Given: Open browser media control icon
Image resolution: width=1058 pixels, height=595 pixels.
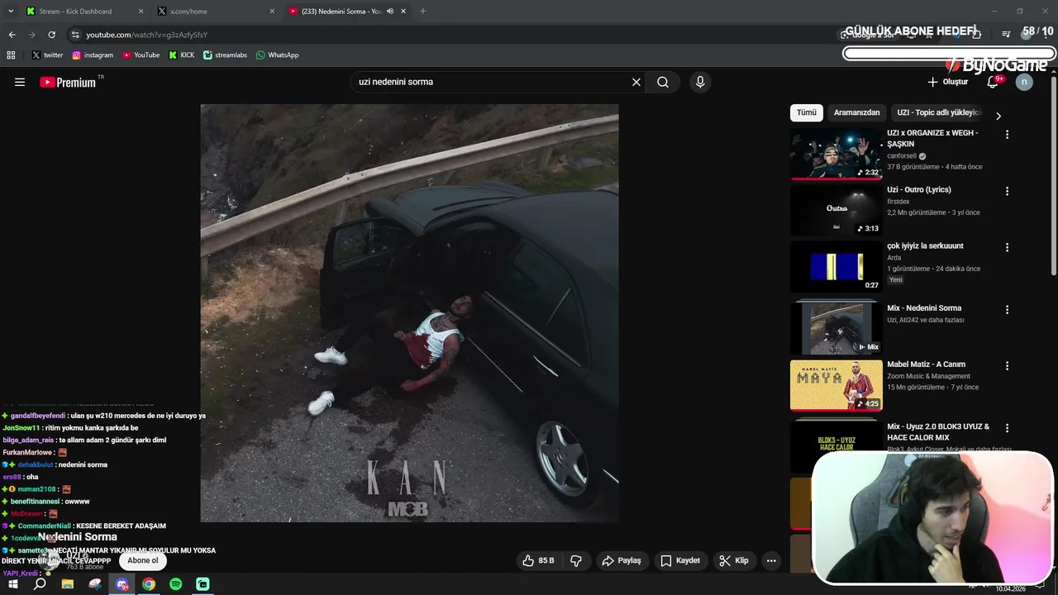Looking at the screenshot, I should click(x=1006, y=35).
